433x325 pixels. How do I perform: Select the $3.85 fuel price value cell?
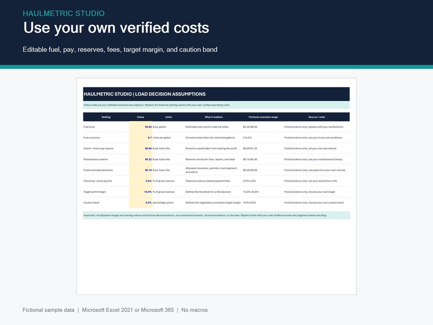[141, 127]
